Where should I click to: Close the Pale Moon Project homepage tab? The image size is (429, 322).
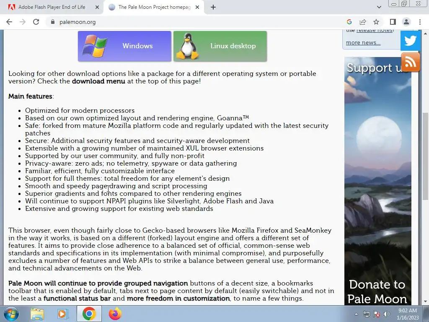197,8
